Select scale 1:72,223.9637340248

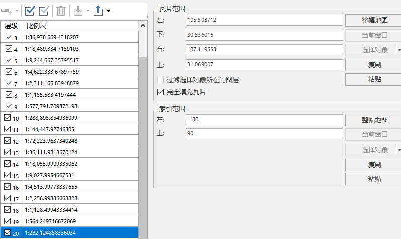click(80, 140)
